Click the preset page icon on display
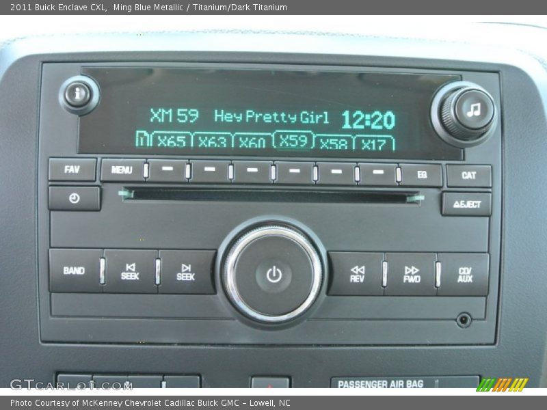547x410 pixels. click(x=143, y=139)
